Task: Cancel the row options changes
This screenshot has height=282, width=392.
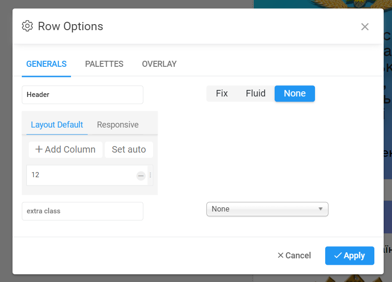Action: pyautogui.click(x=294, y=256)
